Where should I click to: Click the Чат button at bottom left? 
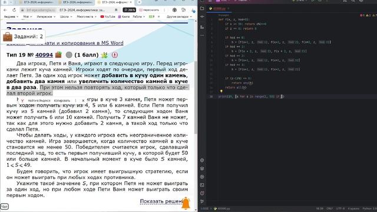pos(4,207)
